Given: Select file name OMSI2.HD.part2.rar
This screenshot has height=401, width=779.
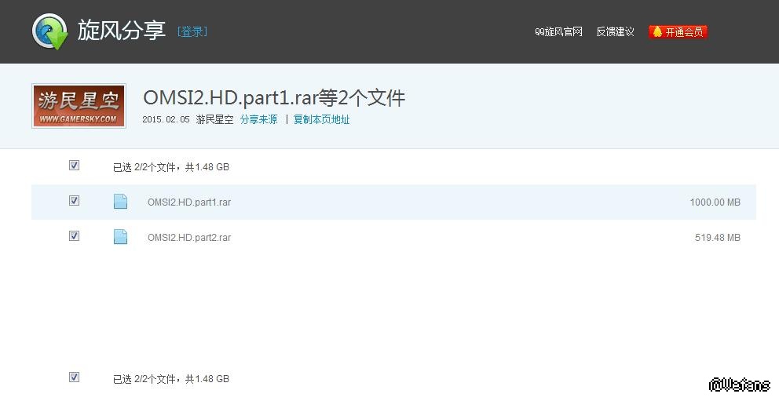Looking at the screenshot, I should click(189, 238).
